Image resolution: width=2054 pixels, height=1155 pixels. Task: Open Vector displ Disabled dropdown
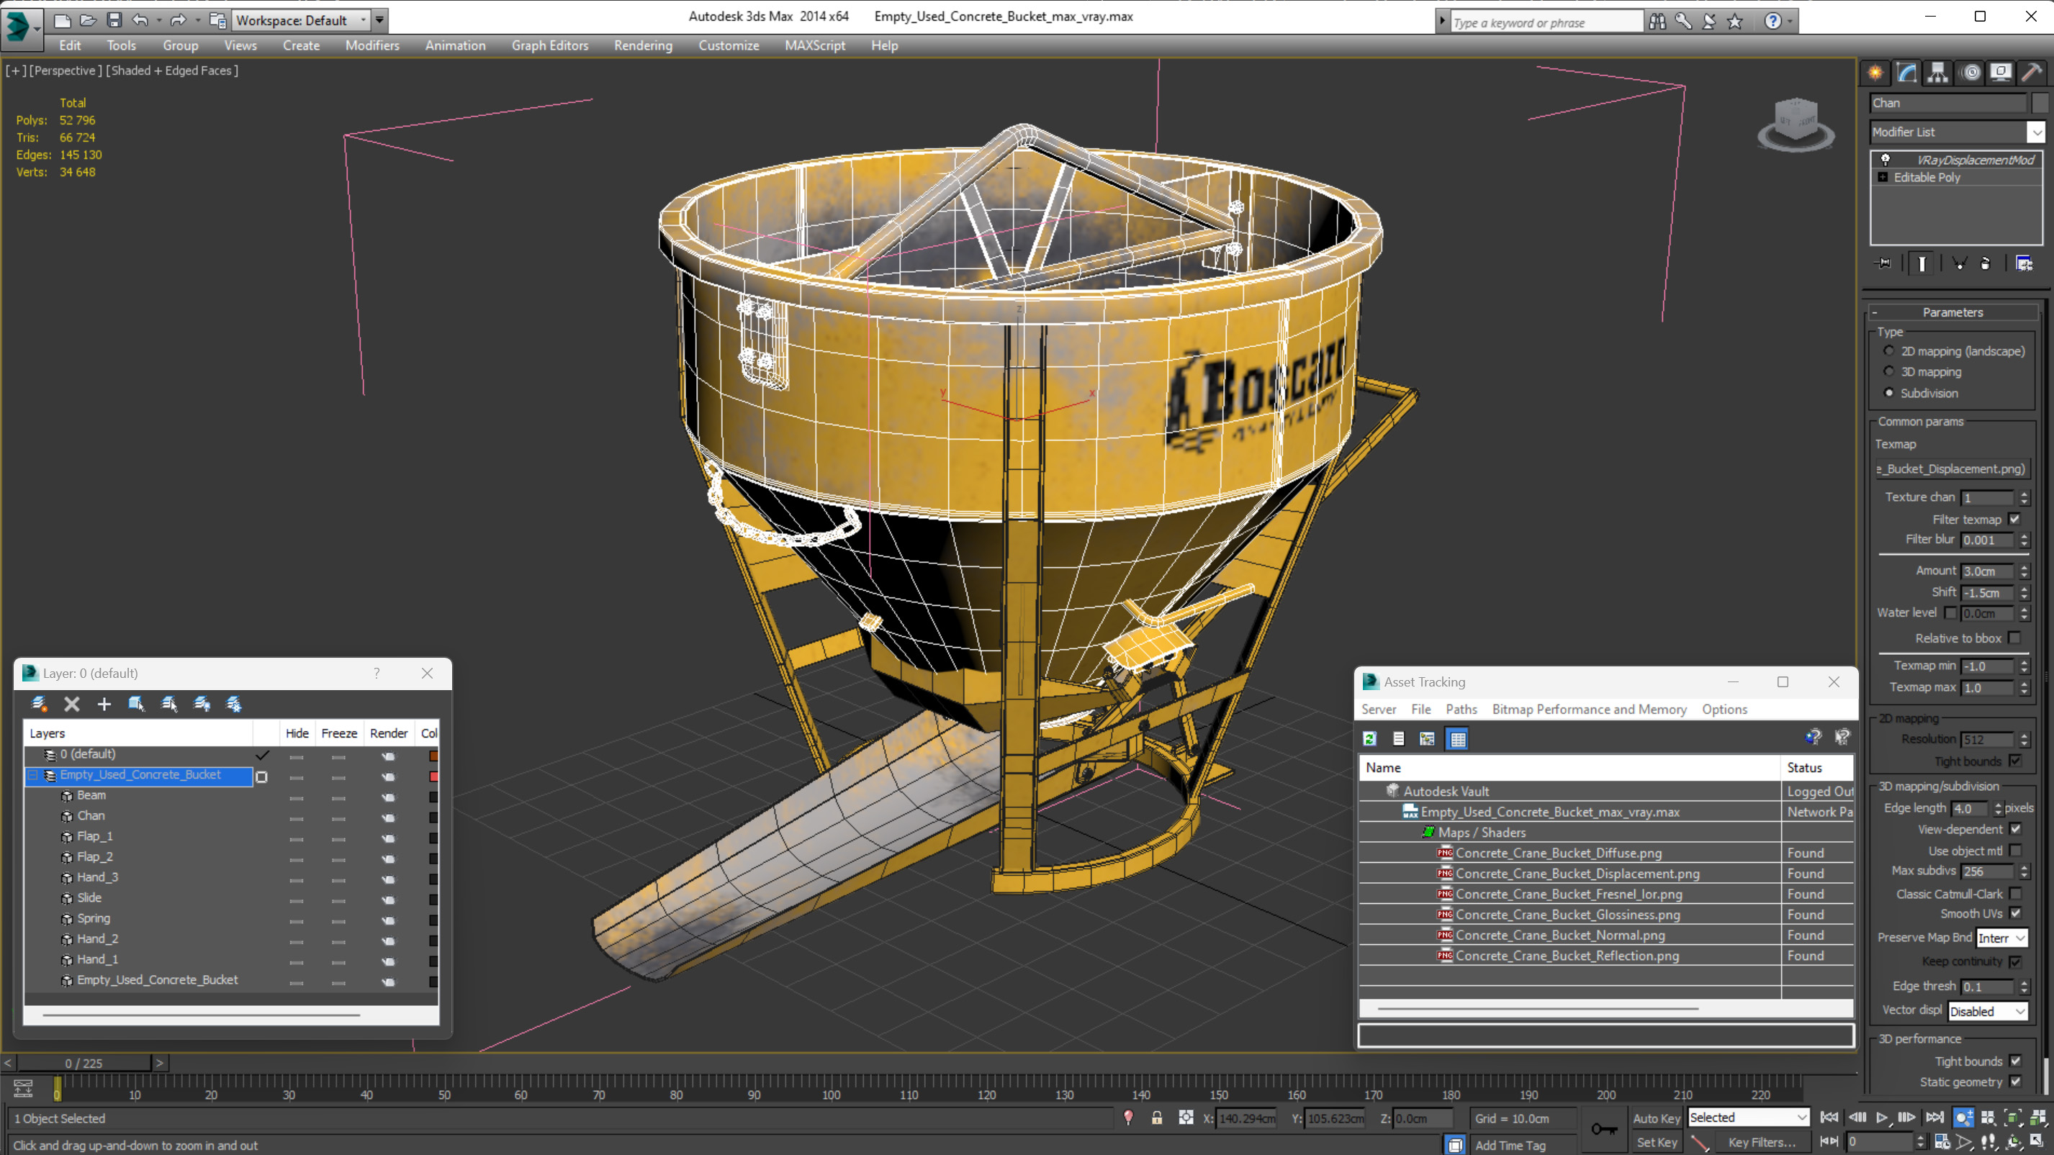[1988, 1012]
